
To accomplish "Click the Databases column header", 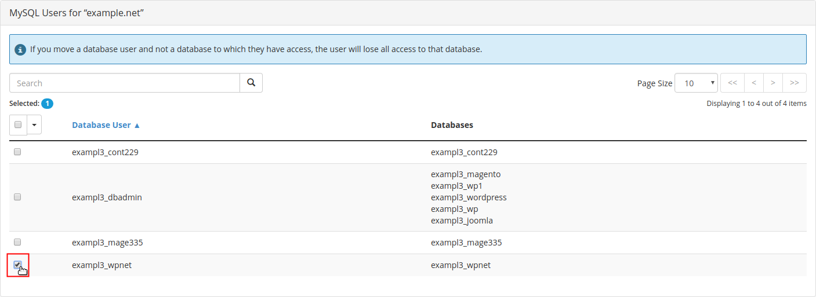I will (x=452, y=125).
